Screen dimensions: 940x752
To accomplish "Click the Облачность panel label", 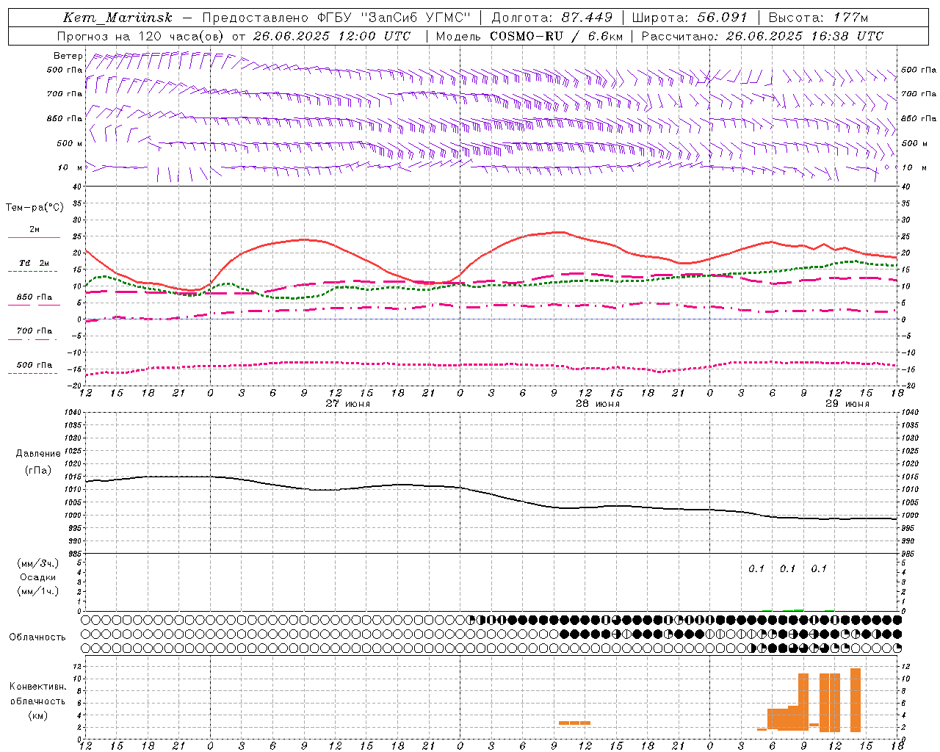I will coord(37,637).
